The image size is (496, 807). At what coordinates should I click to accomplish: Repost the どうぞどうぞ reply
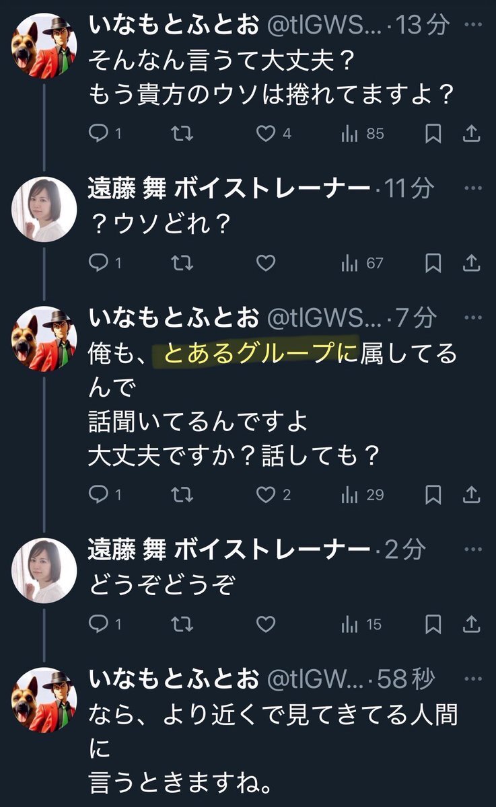coord(182,625)
